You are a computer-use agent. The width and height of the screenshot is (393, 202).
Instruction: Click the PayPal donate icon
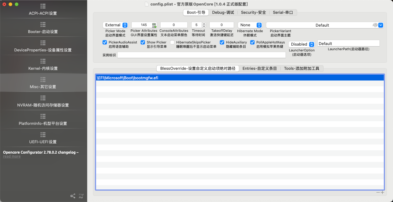coord(81,196)
